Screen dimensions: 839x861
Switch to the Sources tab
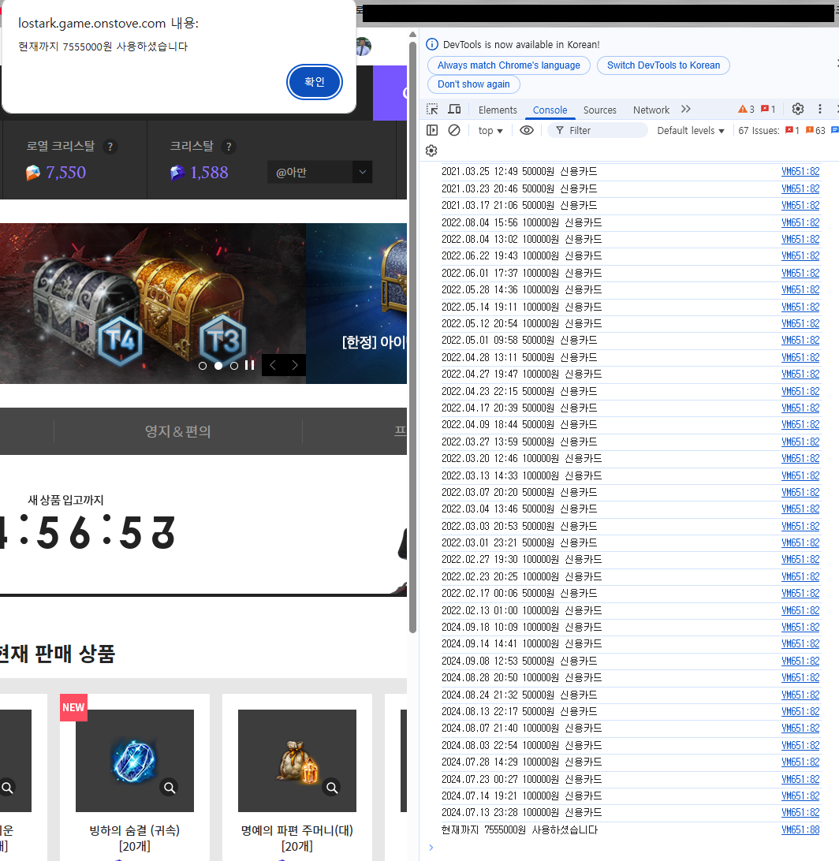[600, 110]
